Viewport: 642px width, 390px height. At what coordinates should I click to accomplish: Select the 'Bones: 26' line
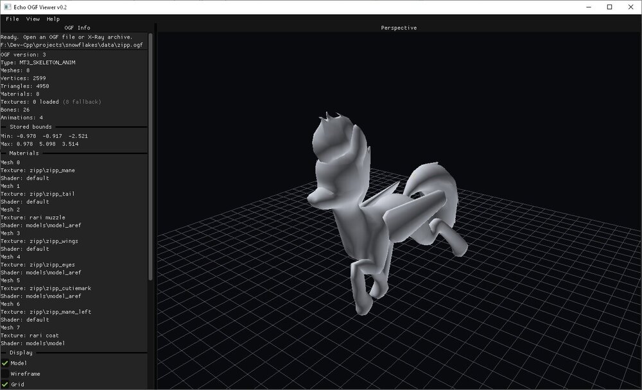pos(15,109)
